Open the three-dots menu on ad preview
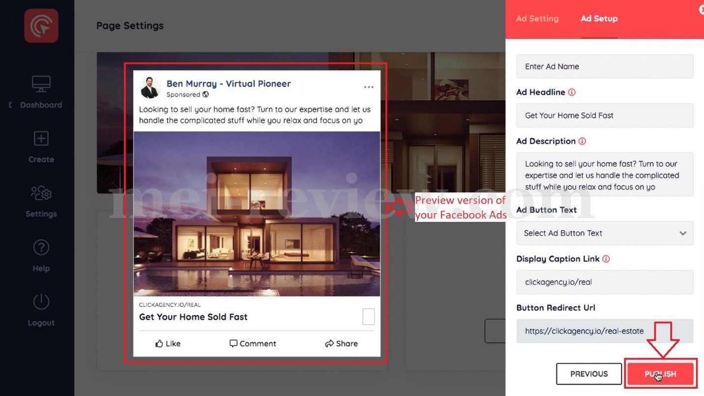The width and height of the screenshot is (704, 396). click(369, 87)
